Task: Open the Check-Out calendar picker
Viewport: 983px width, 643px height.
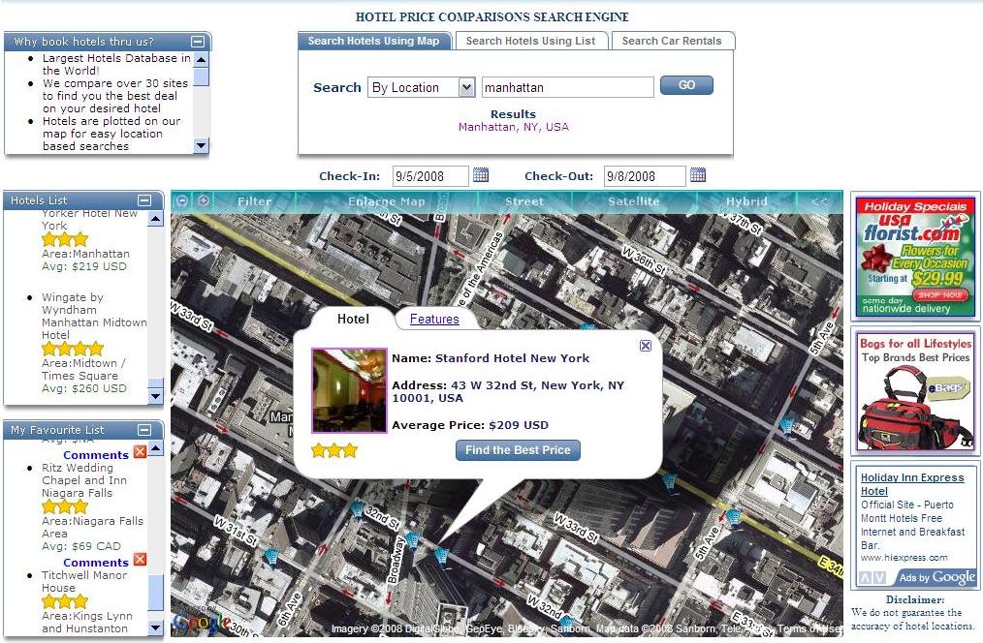Action: pos(698,175)
